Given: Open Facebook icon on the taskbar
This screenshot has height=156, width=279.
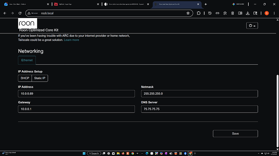Looking at the screenshot, I should click(185, 153).
